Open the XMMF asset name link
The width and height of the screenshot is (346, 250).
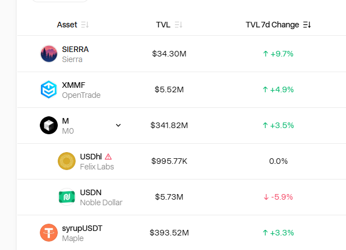(x=73, y=85)
